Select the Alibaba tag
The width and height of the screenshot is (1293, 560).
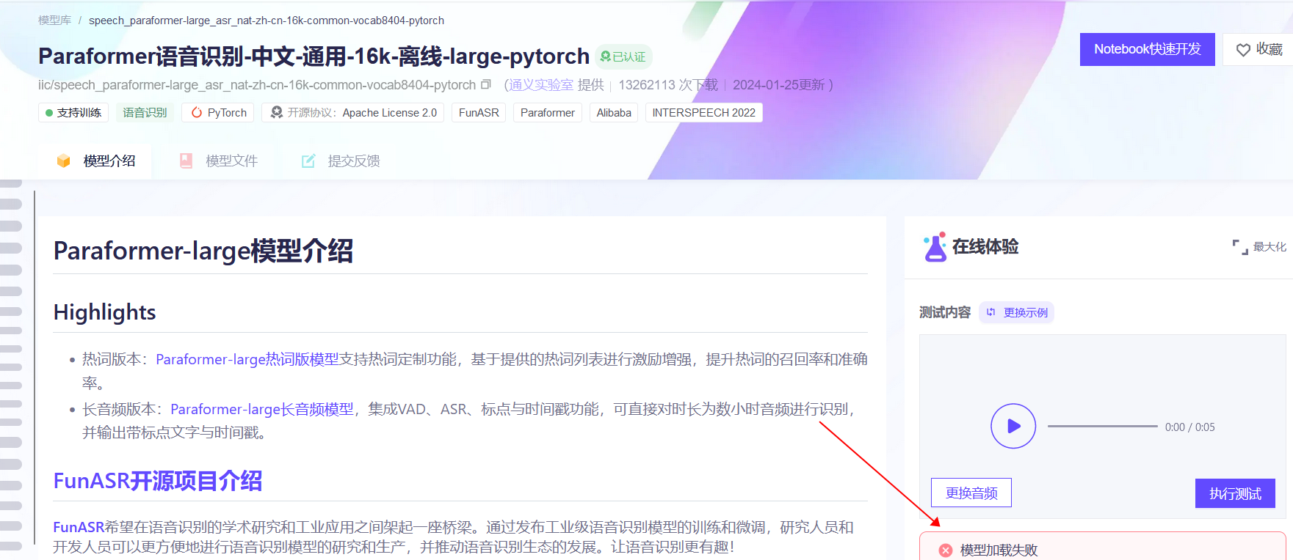click(614, 112)
